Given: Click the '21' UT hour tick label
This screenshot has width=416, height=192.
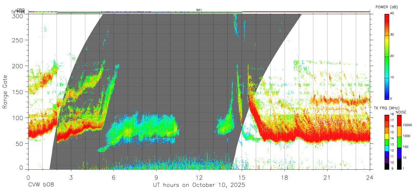Looking at the screenshot, I should 327,177.
